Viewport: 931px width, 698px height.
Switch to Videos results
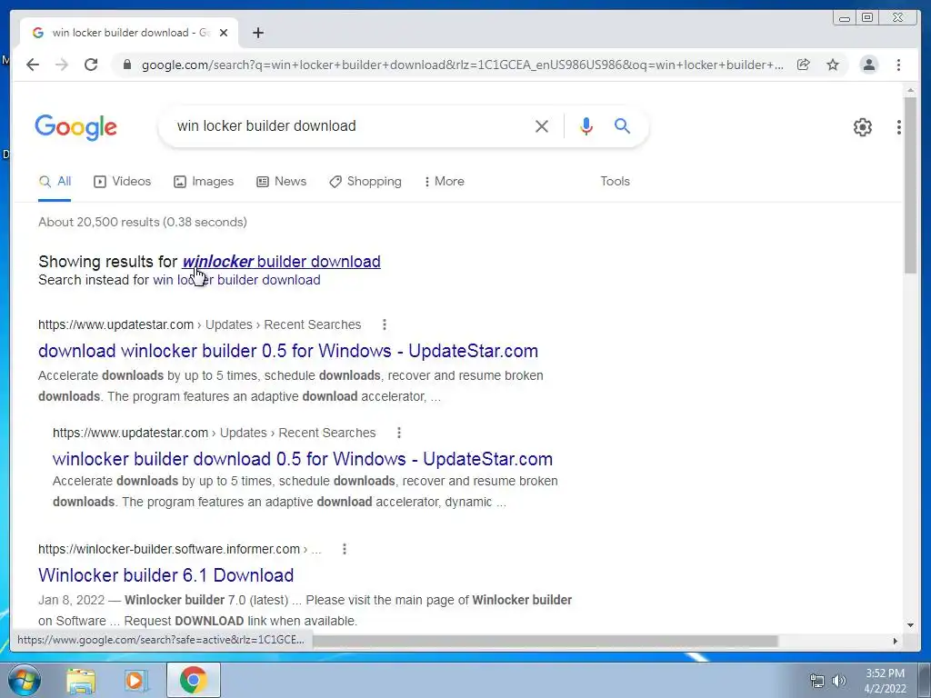123,182
